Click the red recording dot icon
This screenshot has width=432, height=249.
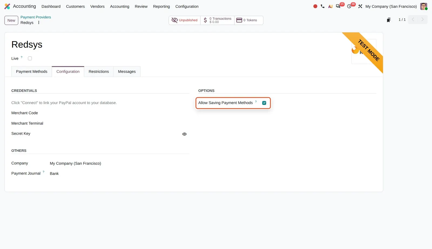tap(315, 6)
